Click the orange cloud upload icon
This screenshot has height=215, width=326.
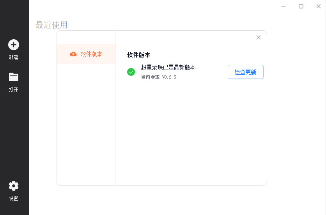coord(73,54)
